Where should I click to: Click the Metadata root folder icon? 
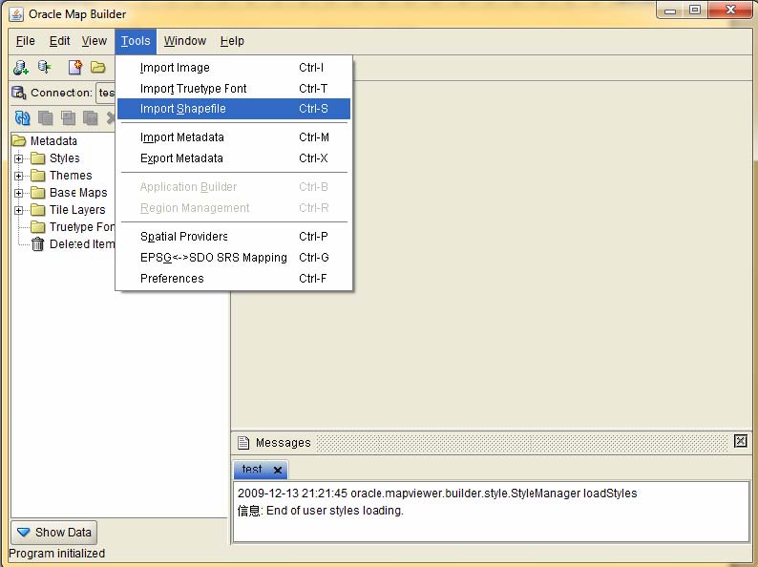pos(19,140)
